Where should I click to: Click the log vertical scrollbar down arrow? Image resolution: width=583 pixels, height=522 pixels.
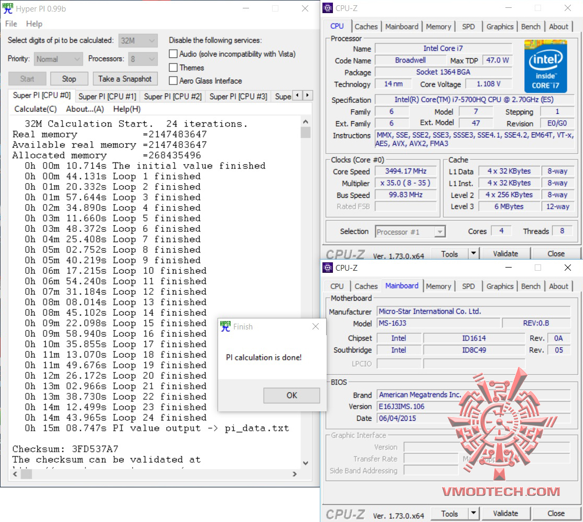pos(306,463)
